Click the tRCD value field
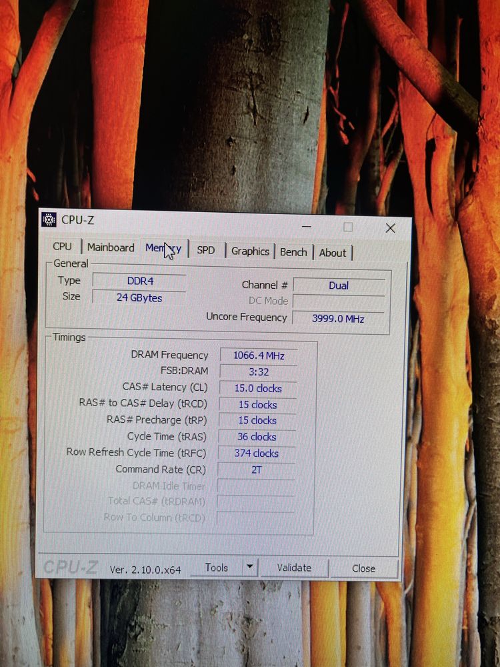 pyautogui.click(x=257, y=405)
